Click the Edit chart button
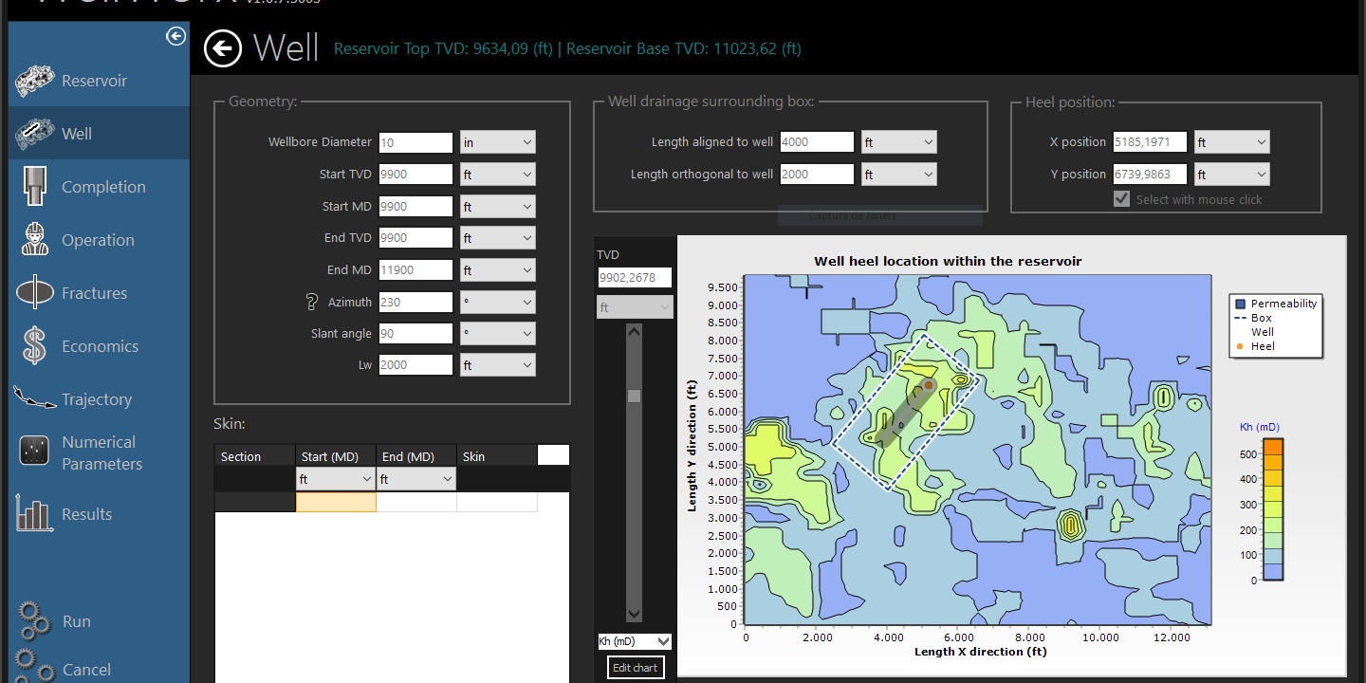 (635, 668)
